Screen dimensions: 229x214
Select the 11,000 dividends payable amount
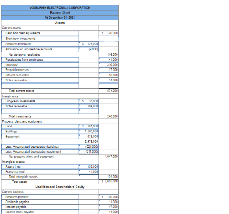pos(108,202)
